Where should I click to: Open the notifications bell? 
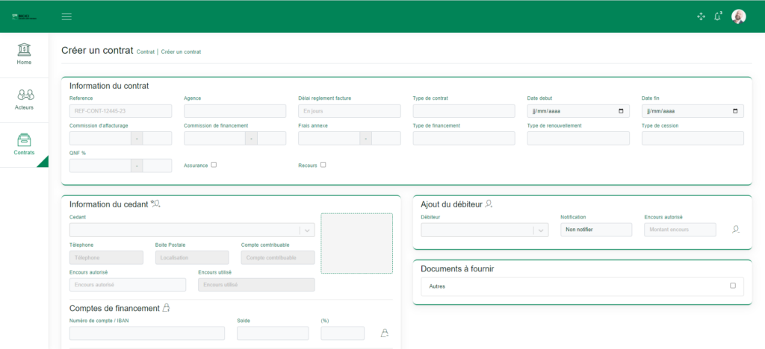click(x=718, y=16)
